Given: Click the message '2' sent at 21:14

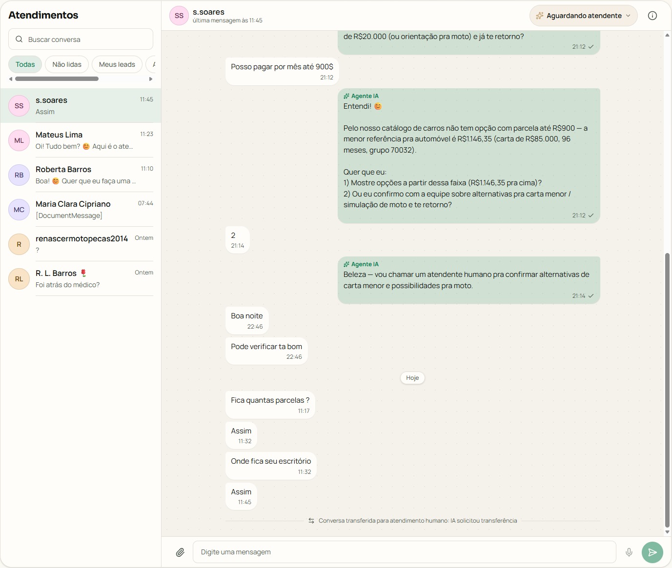Looking at the screenshot, I should pyautogui.click(x=238, y=240).
